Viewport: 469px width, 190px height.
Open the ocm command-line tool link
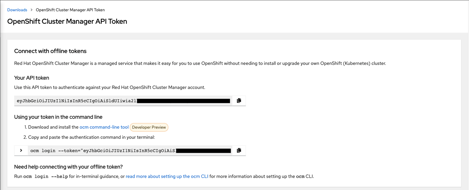click(x=104, y=127)
